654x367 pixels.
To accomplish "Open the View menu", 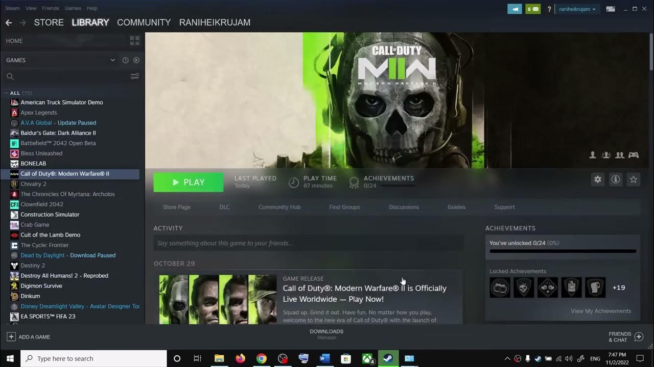I will pos(31,8).
